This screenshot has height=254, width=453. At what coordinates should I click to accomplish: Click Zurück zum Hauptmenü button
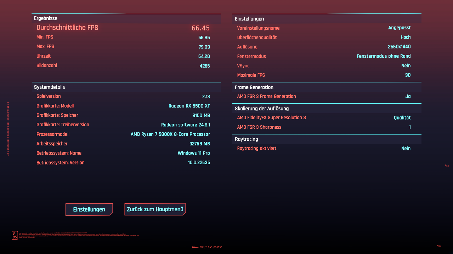[155, 209]
